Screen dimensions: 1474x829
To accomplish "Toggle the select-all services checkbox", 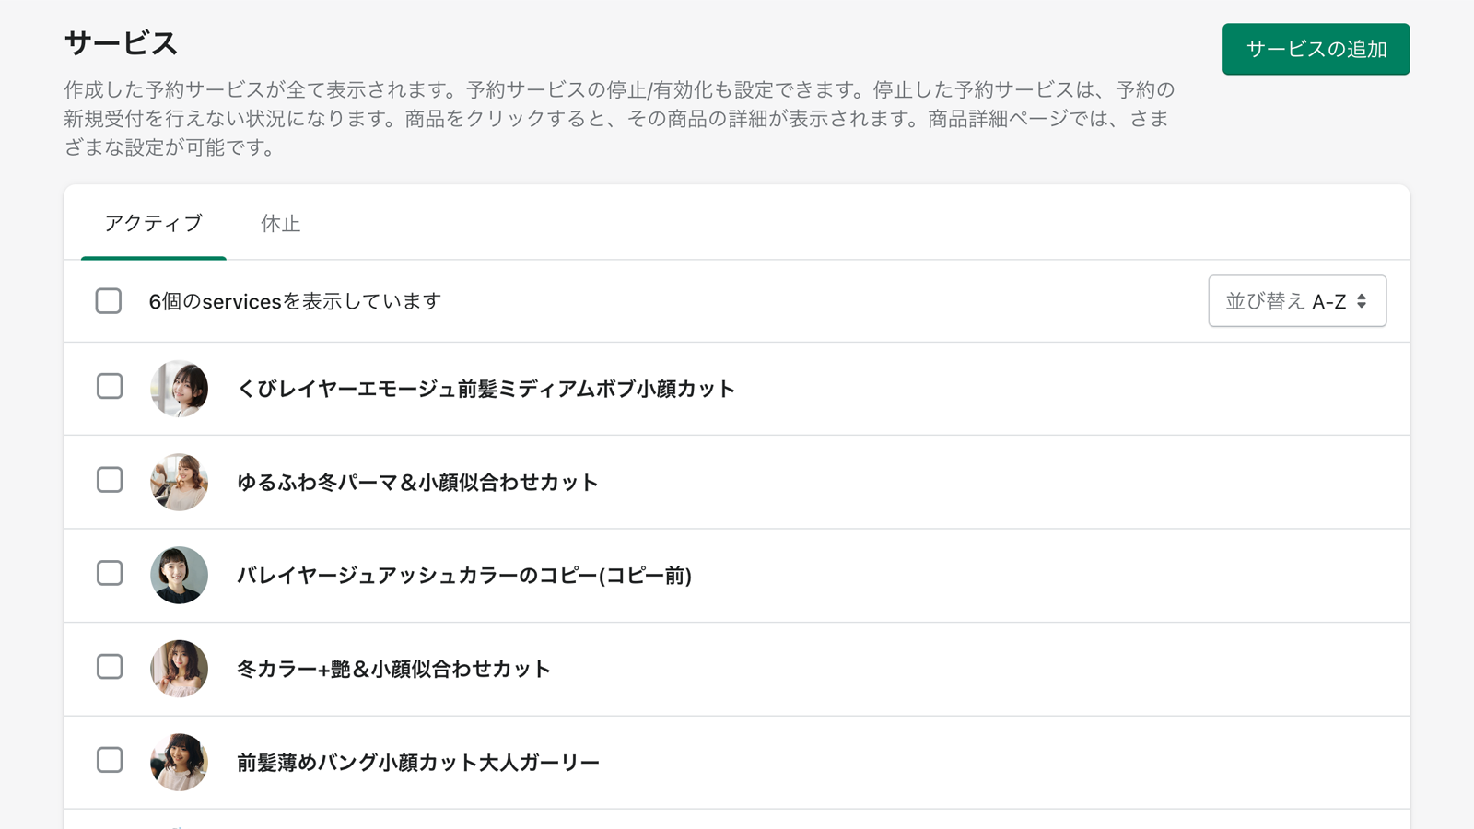I will 109,301.
